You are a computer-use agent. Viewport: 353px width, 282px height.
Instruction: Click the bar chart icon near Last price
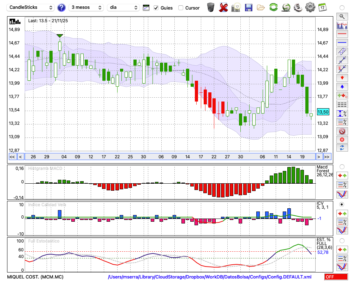[x=15, y=22]
